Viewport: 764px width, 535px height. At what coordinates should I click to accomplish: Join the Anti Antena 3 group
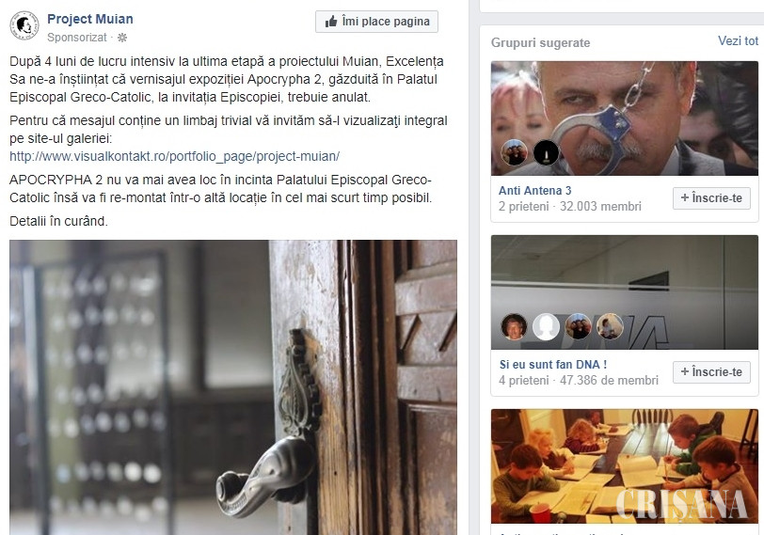pyautogui.click(x=711, y=198)
